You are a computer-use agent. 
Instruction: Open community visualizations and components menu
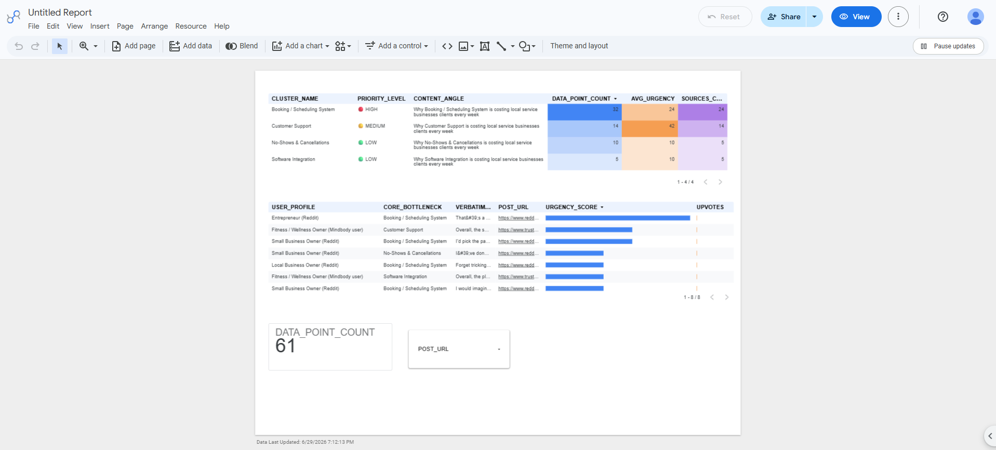point(343,46)
